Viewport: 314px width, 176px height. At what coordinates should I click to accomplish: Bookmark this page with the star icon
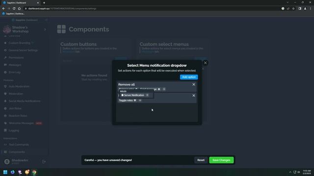coord(293,9)
